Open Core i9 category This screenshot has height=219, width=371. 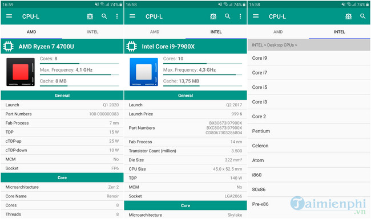[309, 58]
